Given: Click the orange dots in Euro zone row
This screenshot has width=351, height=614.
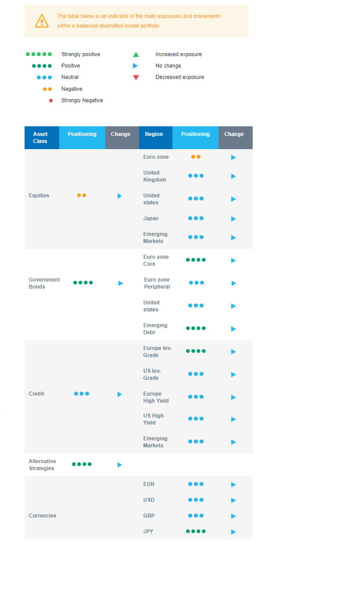Looking at the screenshot, I should (196, 157).
